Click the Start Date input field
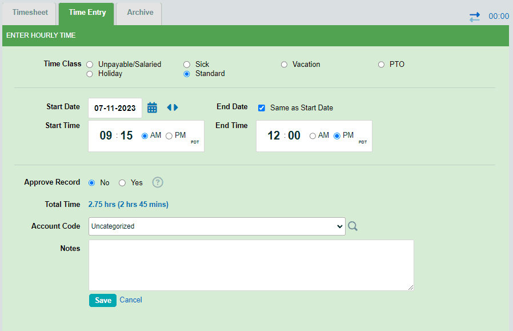Viewport: 513px width, 331px height. click(115, 108)
